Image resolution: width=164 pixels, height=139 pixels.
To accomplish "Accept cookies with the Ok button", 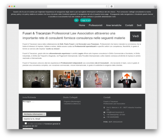I will pyautogui.click(x=76, y=20).
